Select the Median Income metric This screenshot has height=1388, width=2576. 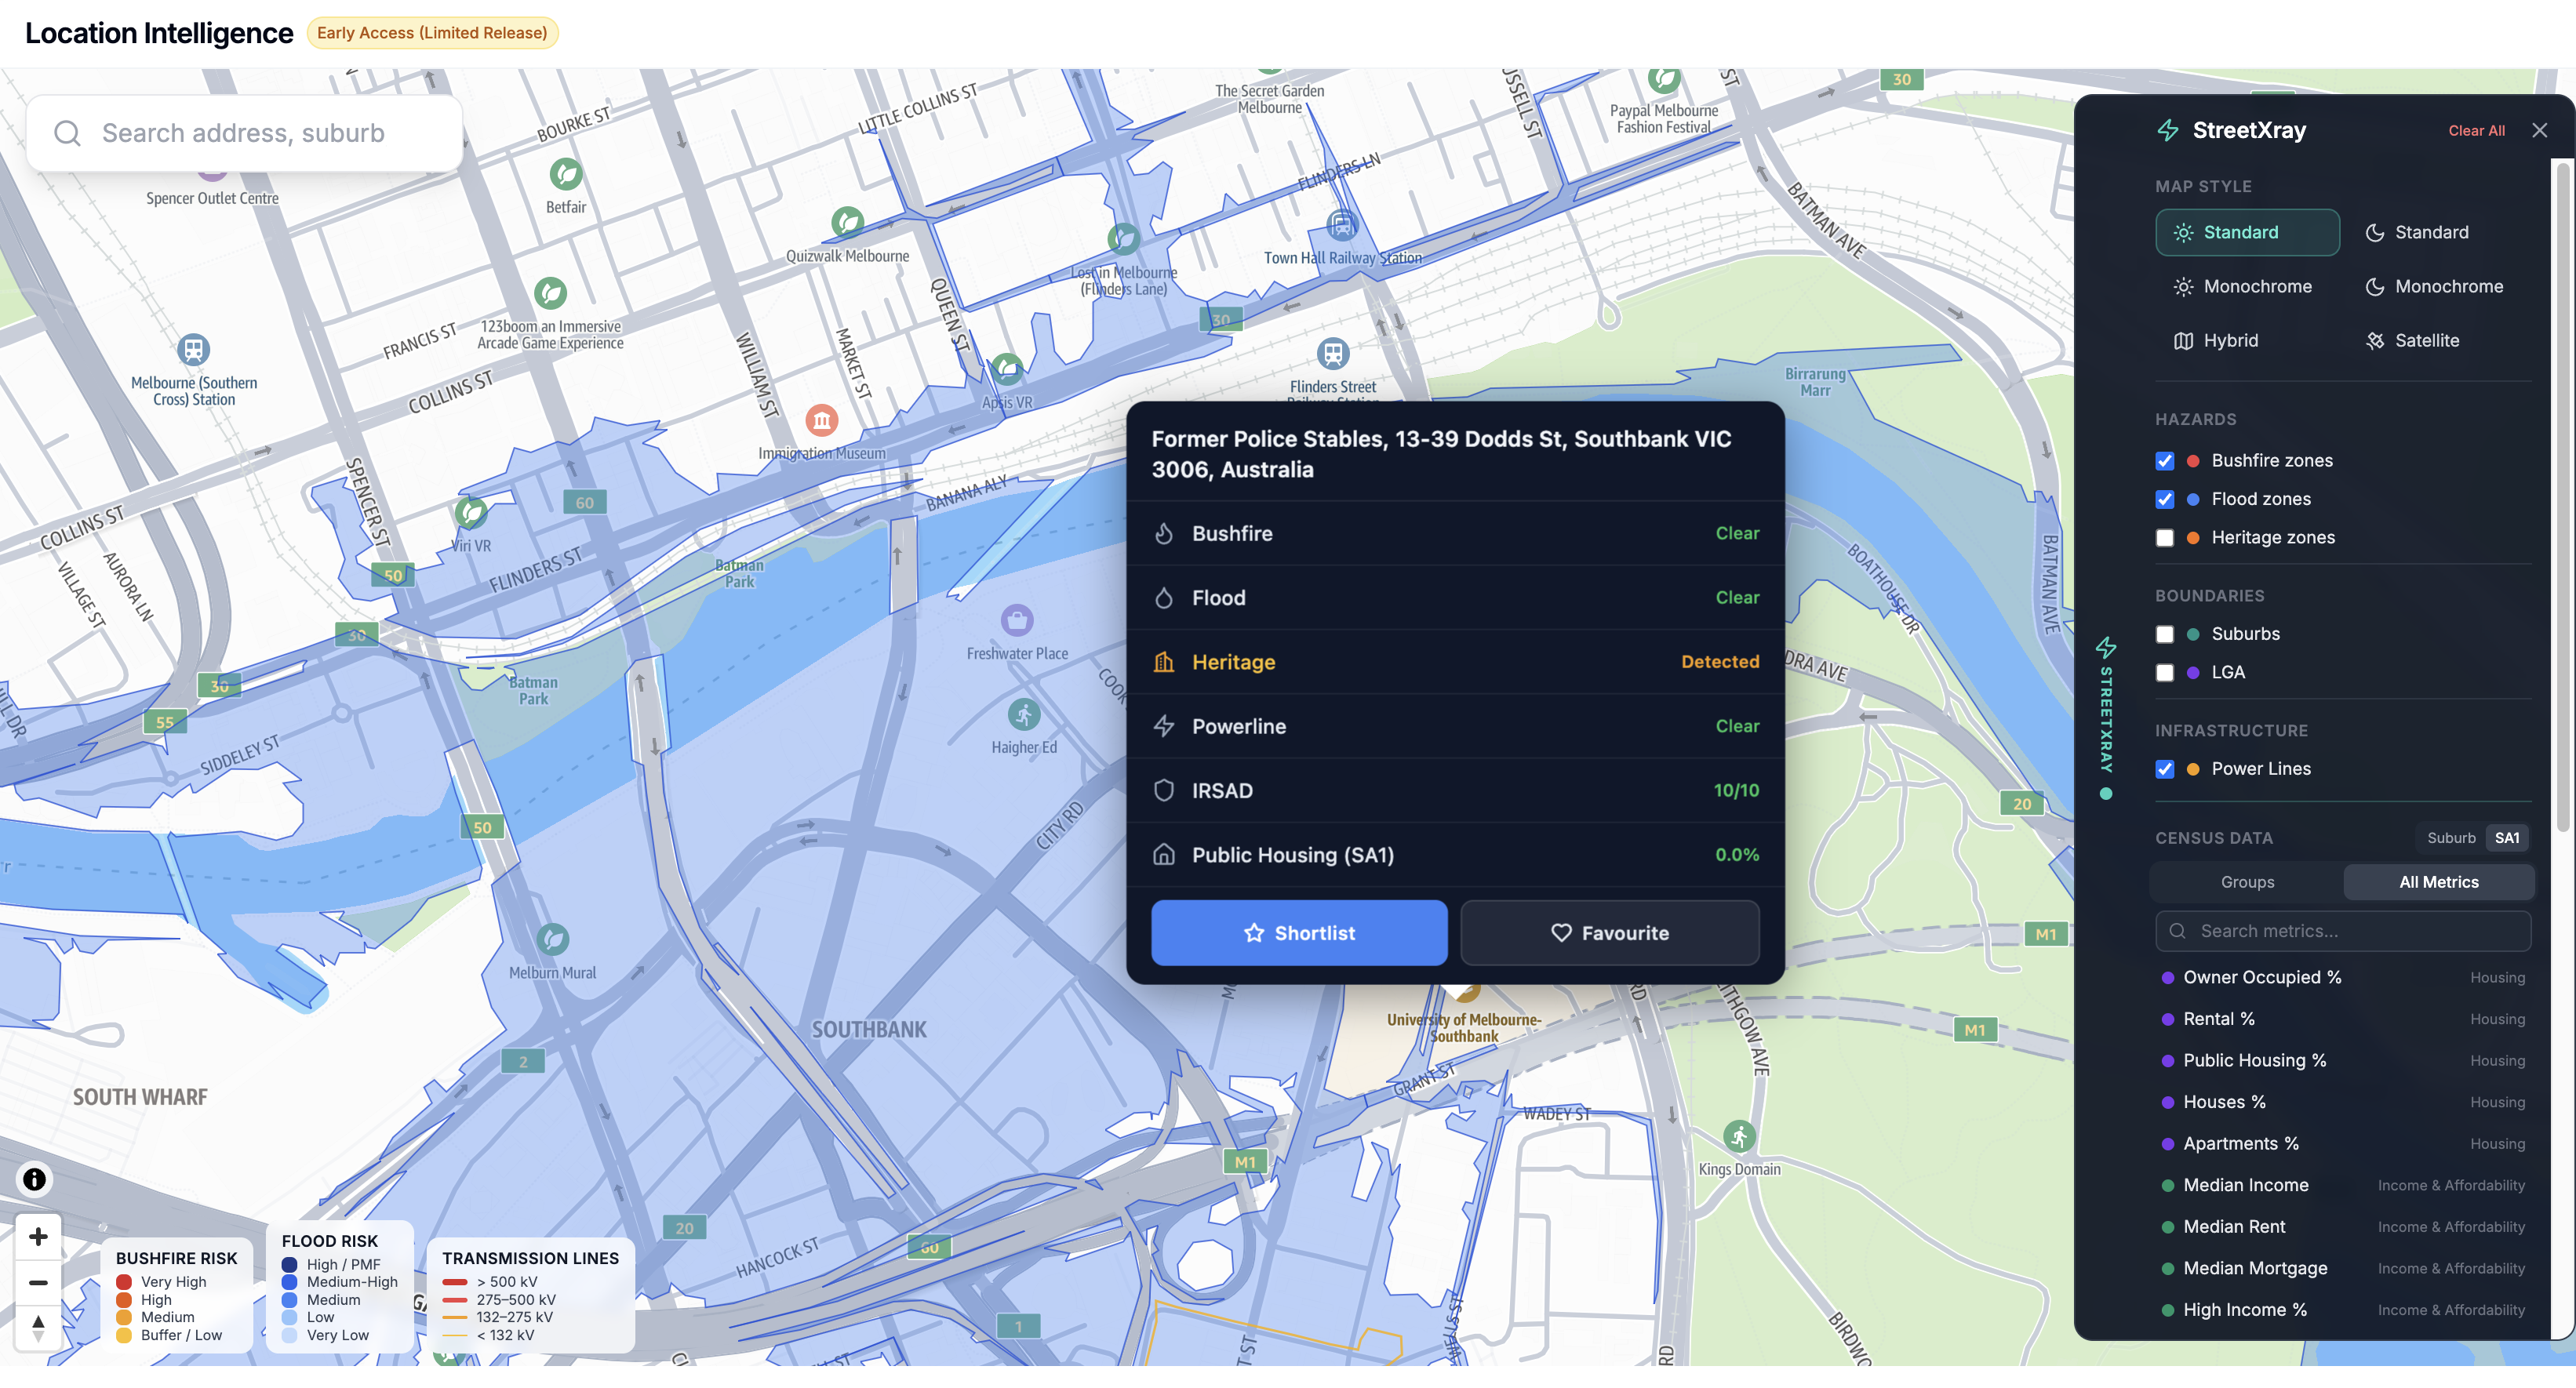pyautogui.click(x=2342, y=1185)
